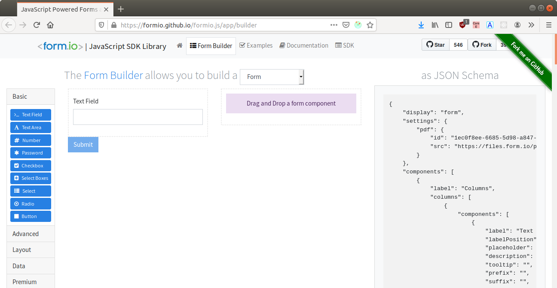
Task: Open the Form display type dropdown
Action: tap(272, 77)
